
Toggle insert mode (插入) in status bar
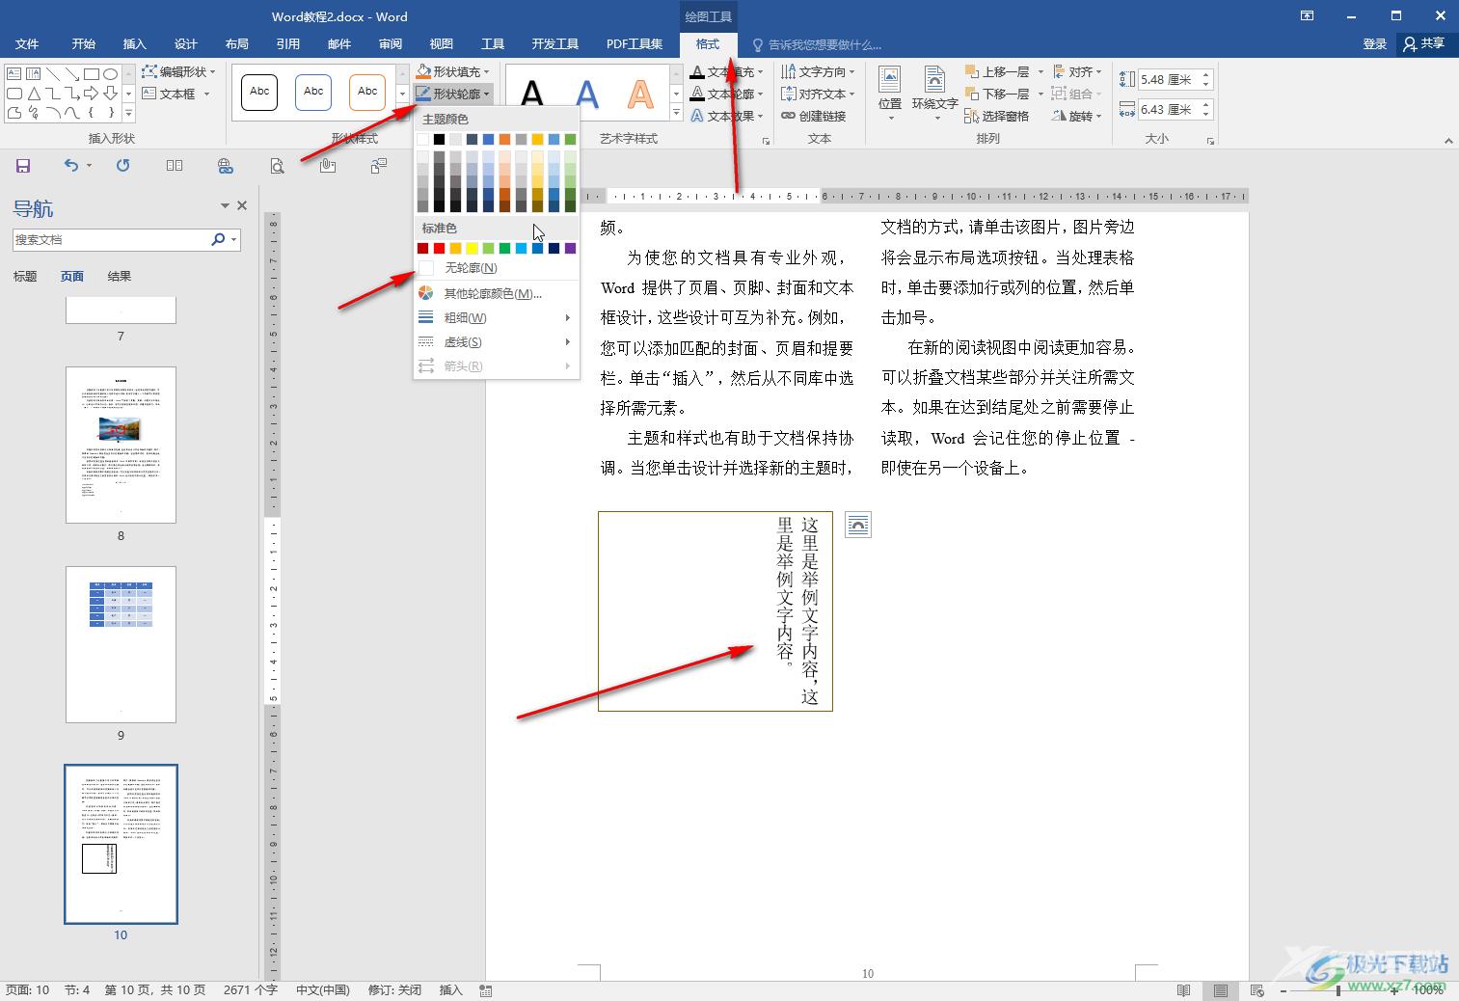tap(450, 990)
